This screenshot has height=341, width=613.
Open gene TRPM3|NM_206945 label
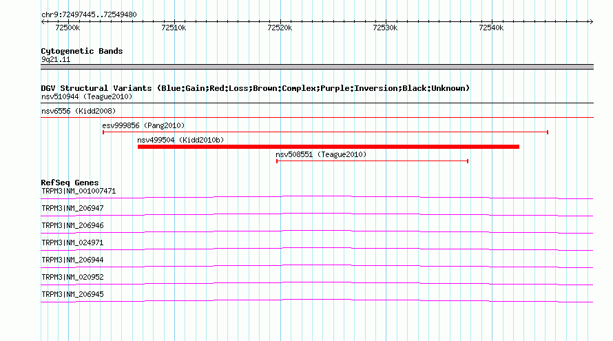pos(73,294)
